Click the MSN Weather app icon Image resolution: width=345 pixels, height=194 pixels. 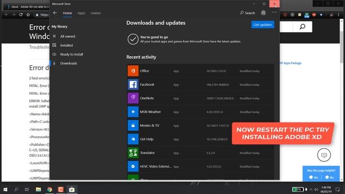coord(133,112)
